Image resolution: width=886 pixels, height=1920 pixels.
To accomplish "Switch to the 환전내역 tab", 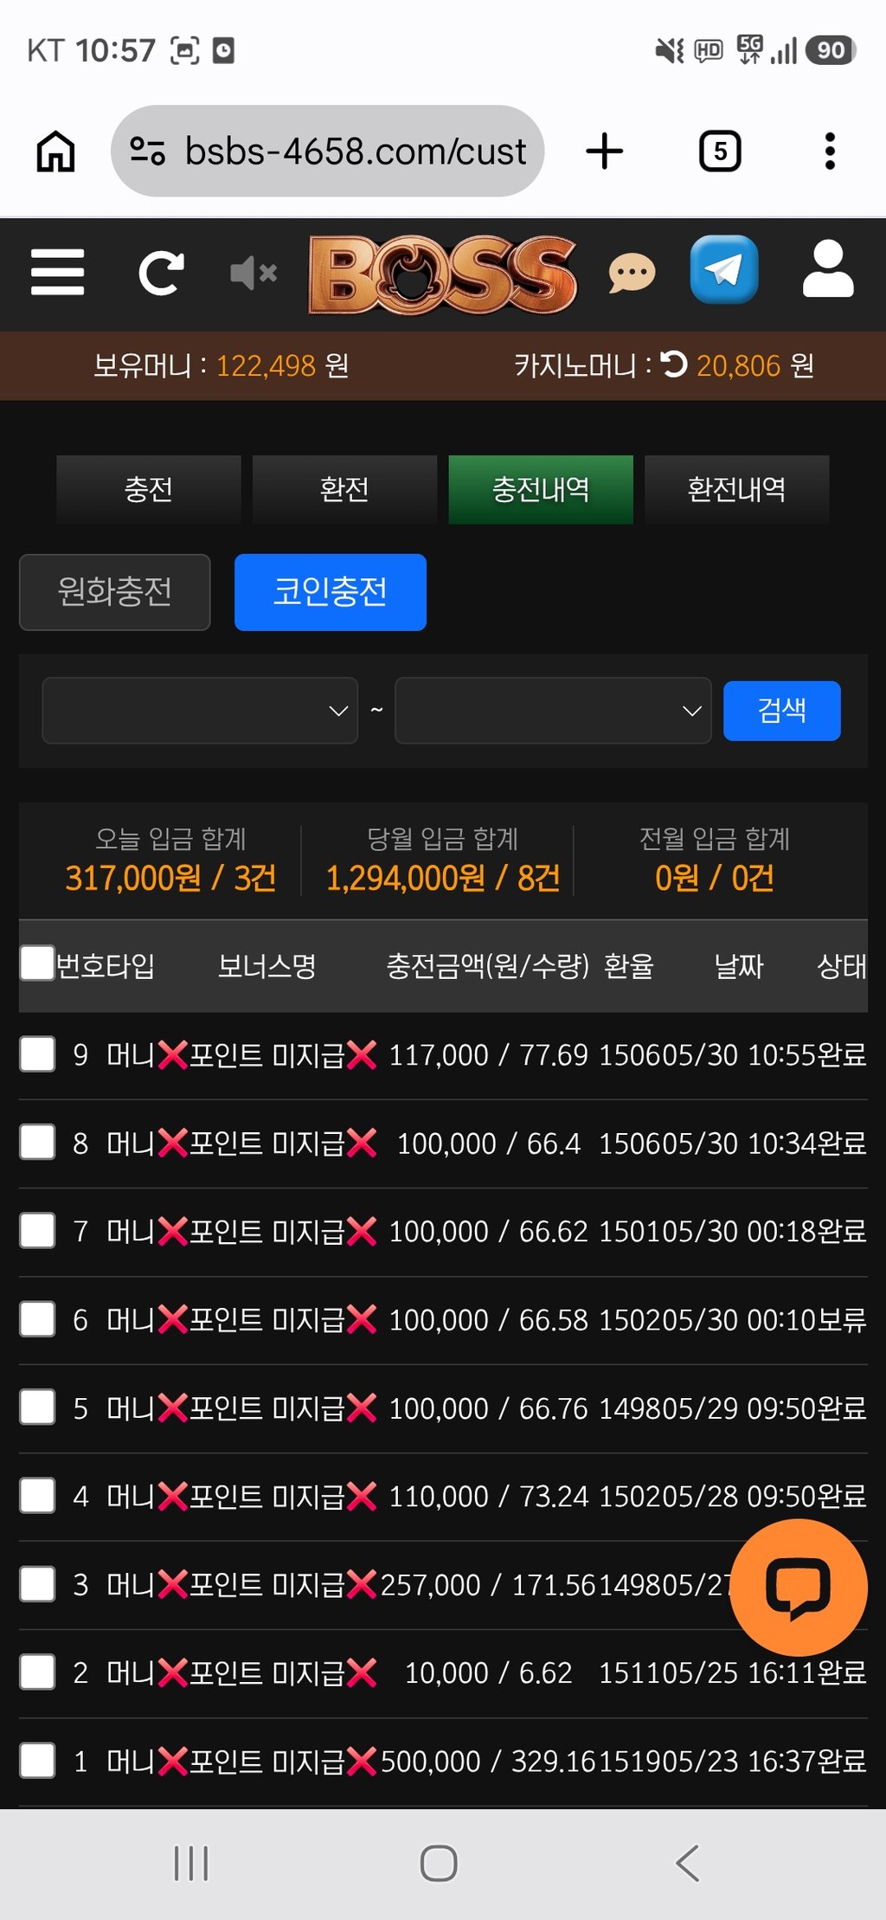I will click(736, 489).
